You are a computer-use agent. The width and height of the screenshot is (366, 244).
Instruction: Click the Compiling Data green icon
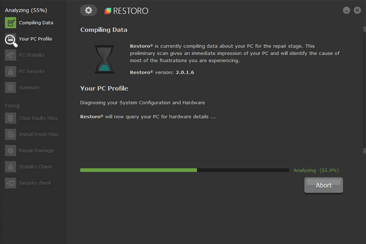[11, 22]
